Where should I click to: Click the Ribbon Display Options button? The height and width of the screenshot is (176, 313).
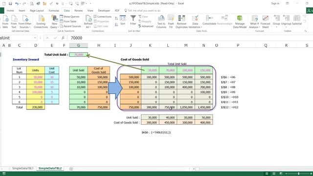287,3
